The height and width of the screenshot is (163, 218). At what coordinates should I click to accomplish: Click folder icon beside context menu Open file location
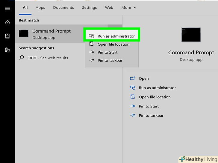(91, 44)
